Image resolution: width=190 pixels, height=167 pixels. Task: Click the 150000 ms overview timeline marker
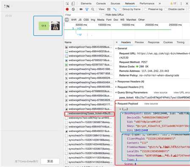tap(128, 25)
